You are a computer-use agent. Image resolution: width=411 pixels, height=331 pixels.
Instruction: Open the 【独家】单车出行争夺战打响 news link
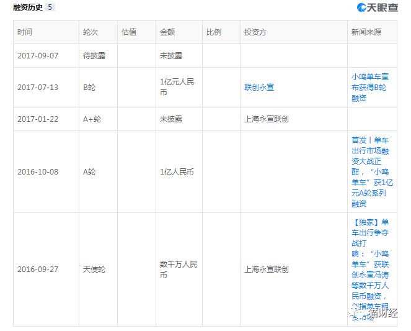(x=370, y=270)
